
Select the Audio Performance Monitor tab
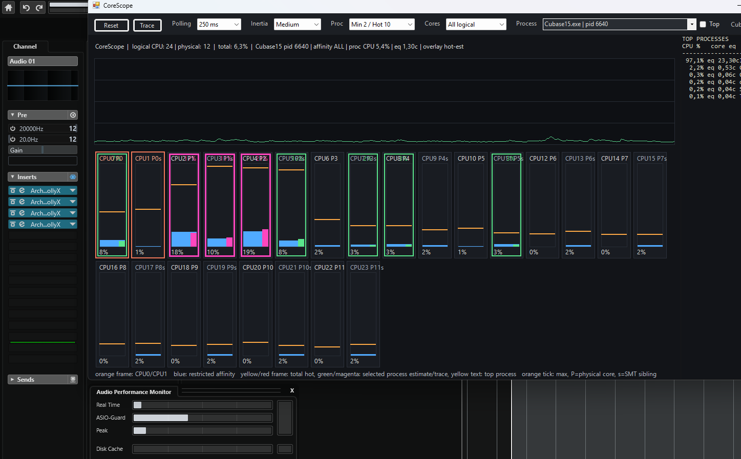(x=134, y=392)
